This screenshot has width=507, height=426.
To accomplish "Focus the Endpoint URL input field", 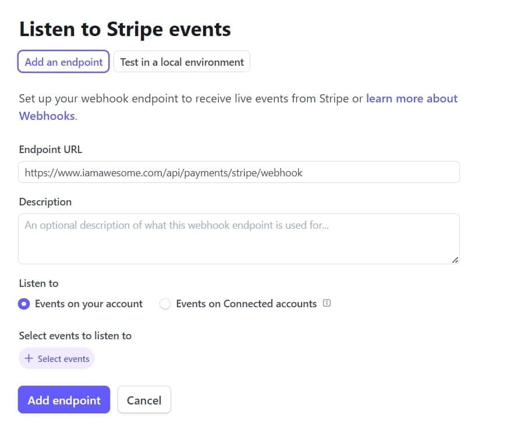I will pyautogui.click(x=239, y=172).
